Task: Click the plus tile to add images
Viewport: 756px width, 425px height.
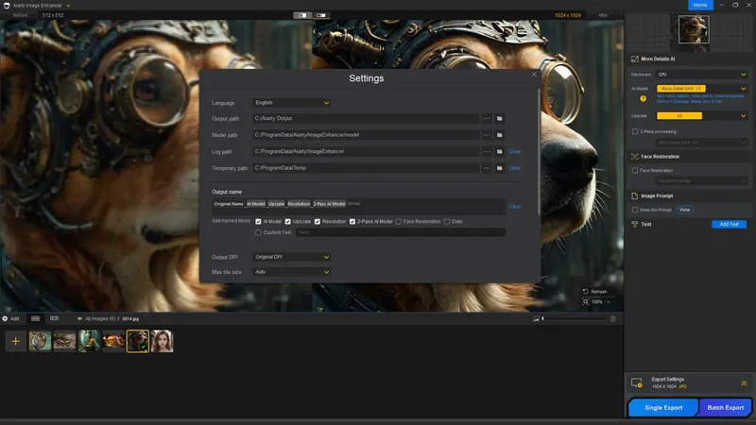Action: (x=15, y=342)
